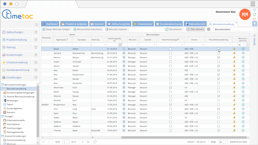Click the print icon in the toolbar
The image size is (258, 145).
tap(209, 29)
